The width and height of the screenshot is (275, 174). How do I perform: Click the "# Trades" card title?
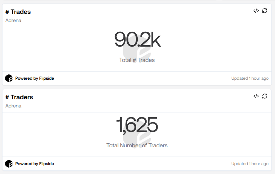(x=18, y=12)
